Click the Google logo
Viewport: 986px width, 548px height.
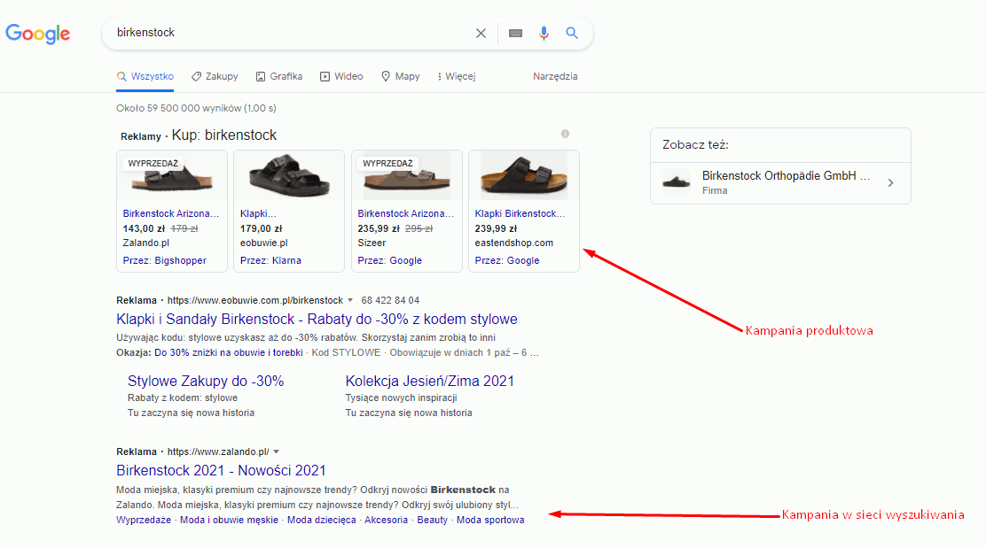[x=38, y=34]
